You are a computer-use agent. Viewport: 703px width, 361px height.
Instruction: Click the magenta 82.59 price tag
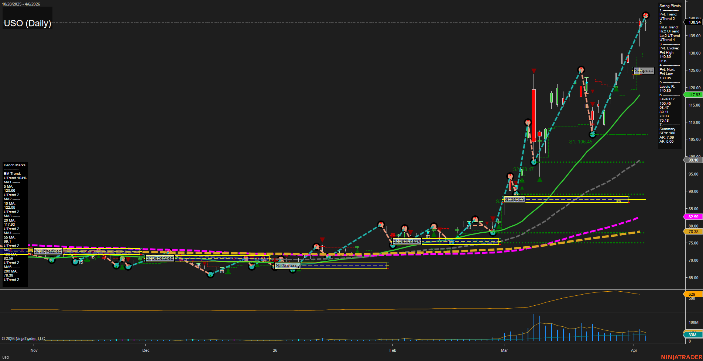coord(693,217)
